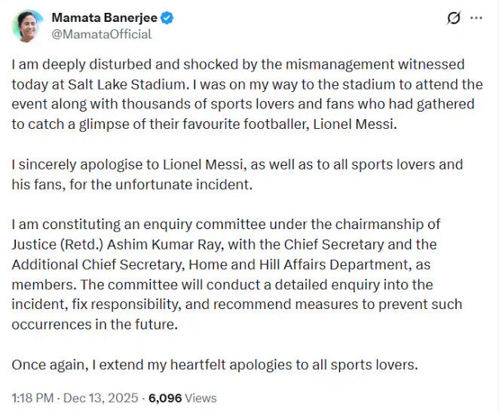Open the 6,096 Views count

pos(182,397)
